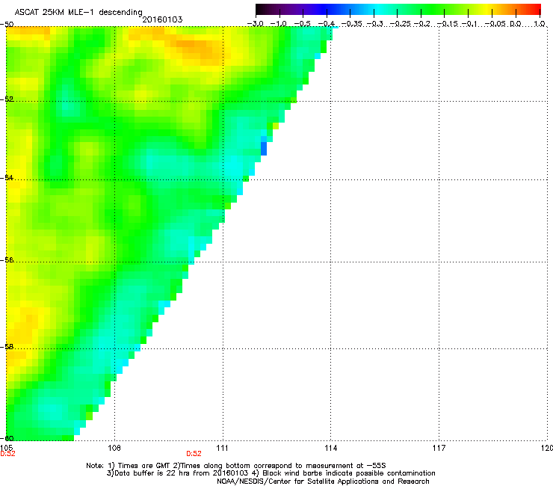Click the note line "3)Data buffer is 22 hrs"
The width and height of the screenshot is (553, 486).
(271, 473)
